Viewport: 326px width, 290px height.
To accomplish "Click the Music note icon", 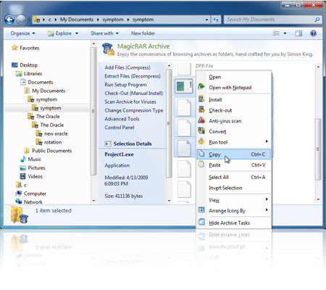I will click(23, 159).
